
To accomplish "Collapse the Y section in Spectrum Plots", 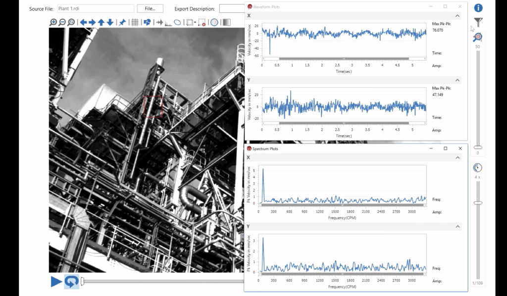I will pos(457,226).
